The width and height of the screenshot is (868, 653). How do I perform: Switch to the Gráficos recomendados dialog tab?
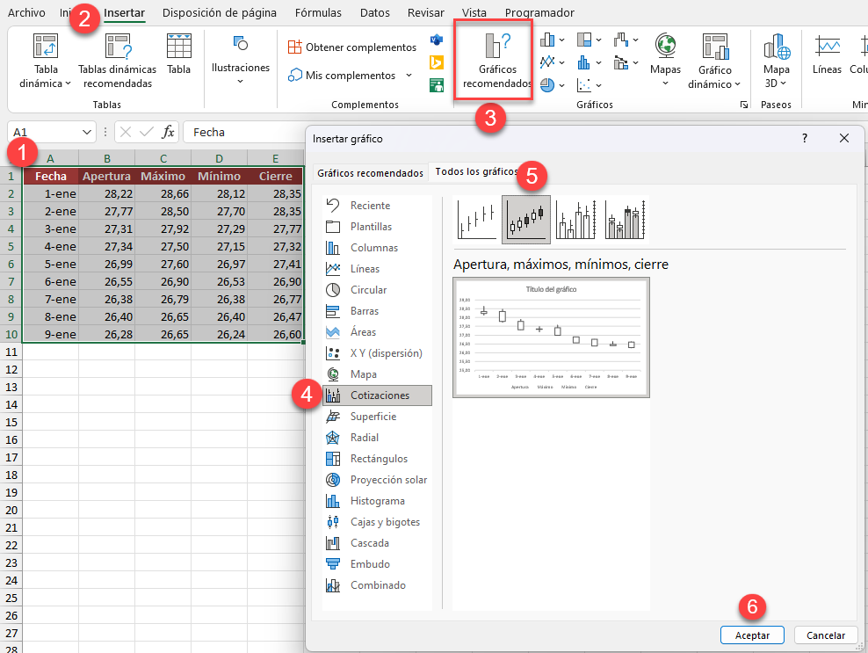(371, 173)
